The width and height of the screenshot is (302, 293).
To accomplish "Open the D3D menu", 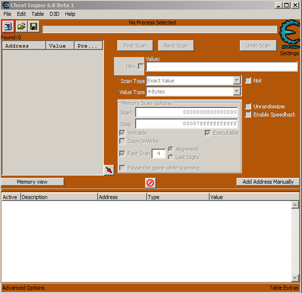I will pyautogui.click(x=54, y=14).
